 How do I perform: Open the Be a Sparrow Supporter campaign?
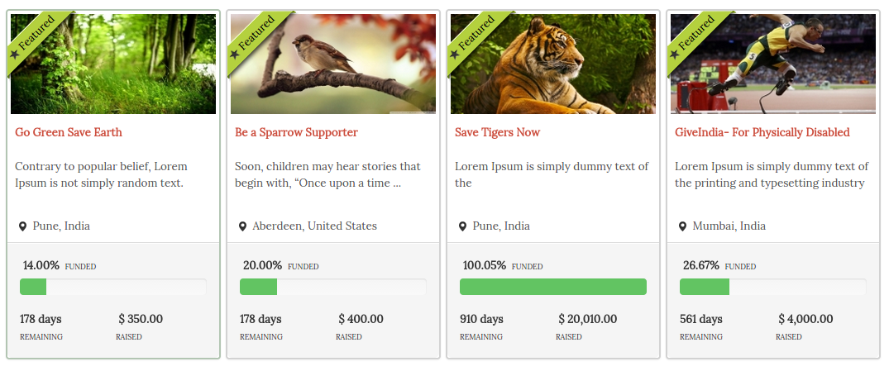point(296,132)
